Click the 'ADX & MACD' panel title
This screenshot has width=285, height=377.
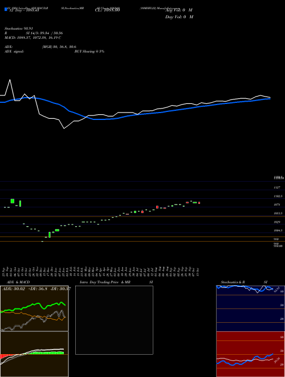[18, 282]
